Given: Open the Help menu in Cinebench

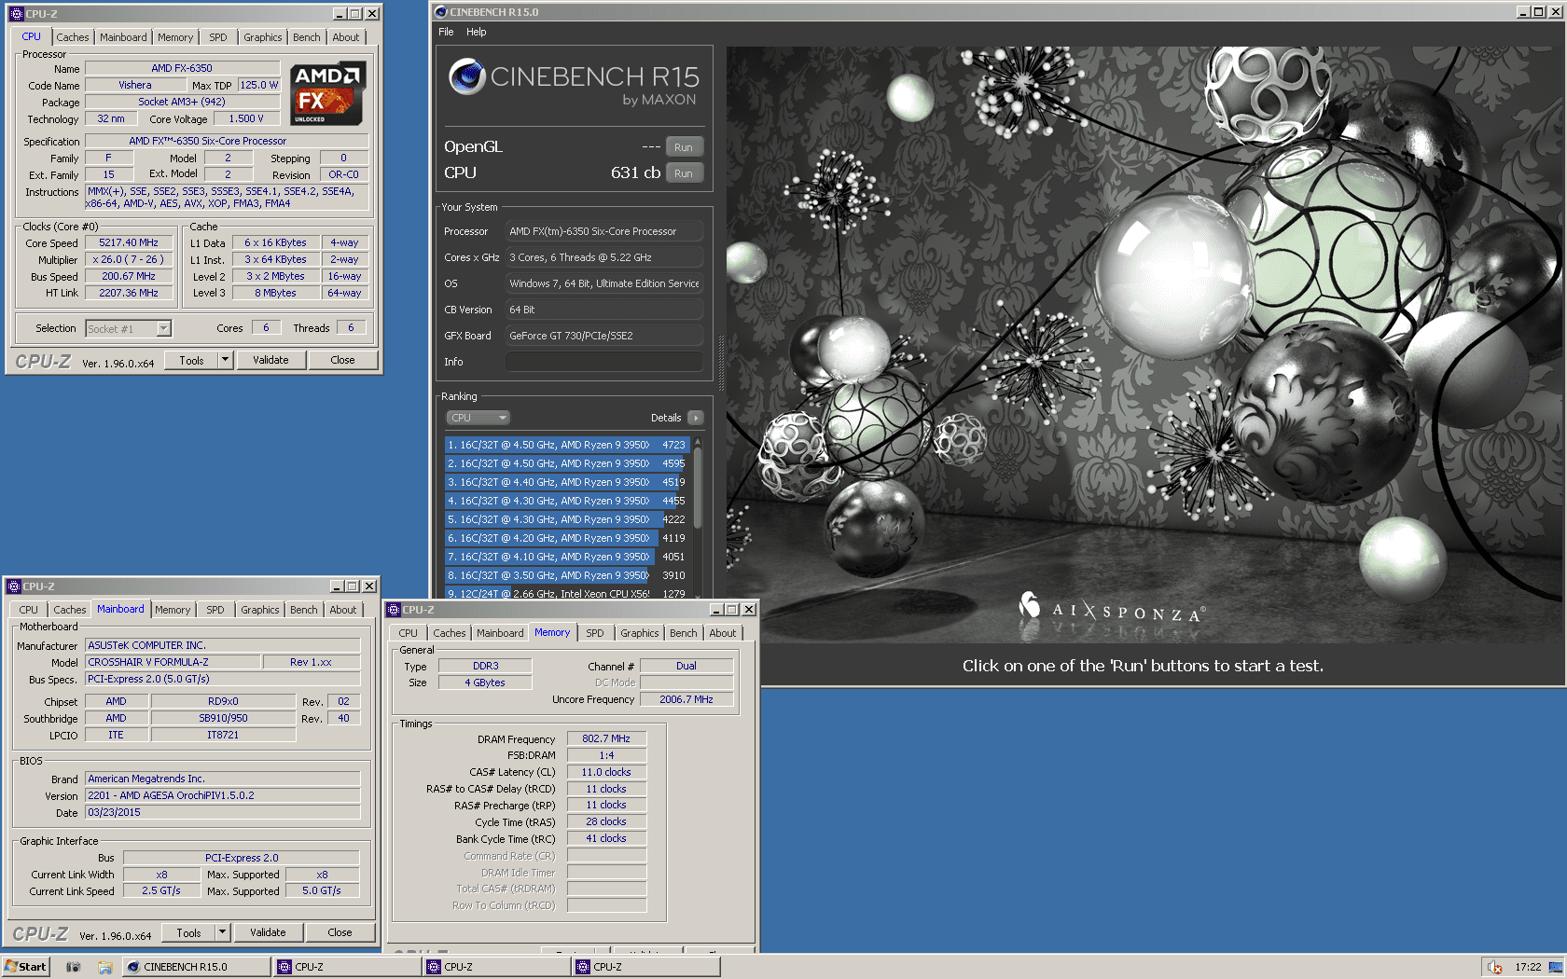Looking at the screenshot, I should tap(476, 32).
